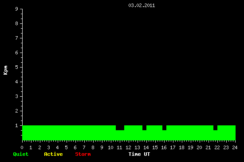This screenshot has width=244, height=162.
Task: Click the 03.02.2011 date title
Action: (x=142, y=5)
